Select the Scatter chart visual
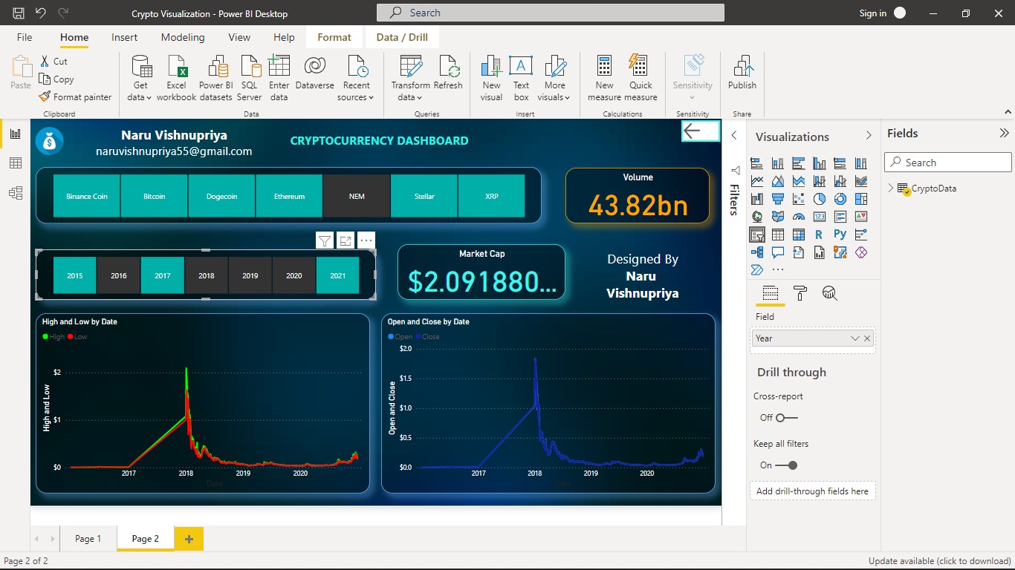The height and width of the screenshot is (570, 1015). (x=799, y=199)
